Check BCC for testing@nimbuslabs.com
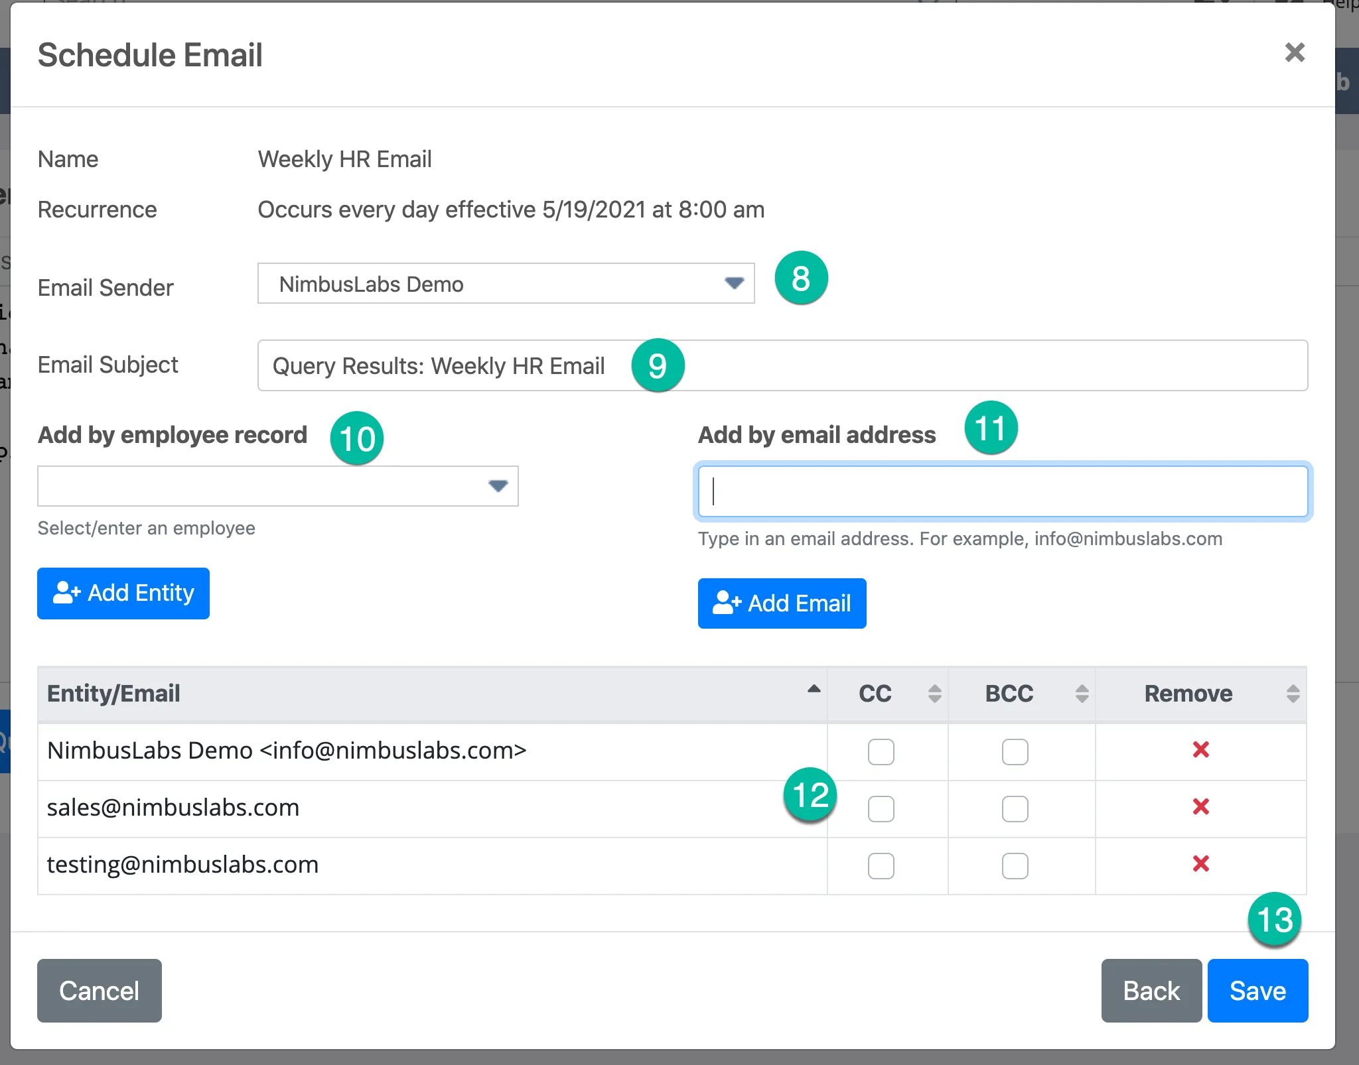This screenshot has width=1359, height=1065. click(x=1015, y=866)
